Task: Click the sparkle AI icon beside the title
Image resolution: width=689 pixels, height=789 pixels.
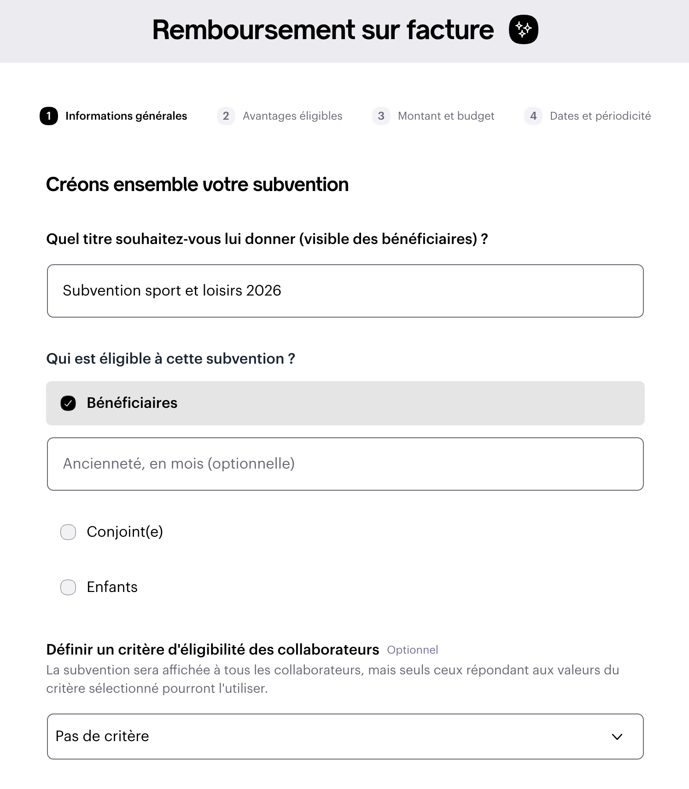Action: tap(523, 29)
